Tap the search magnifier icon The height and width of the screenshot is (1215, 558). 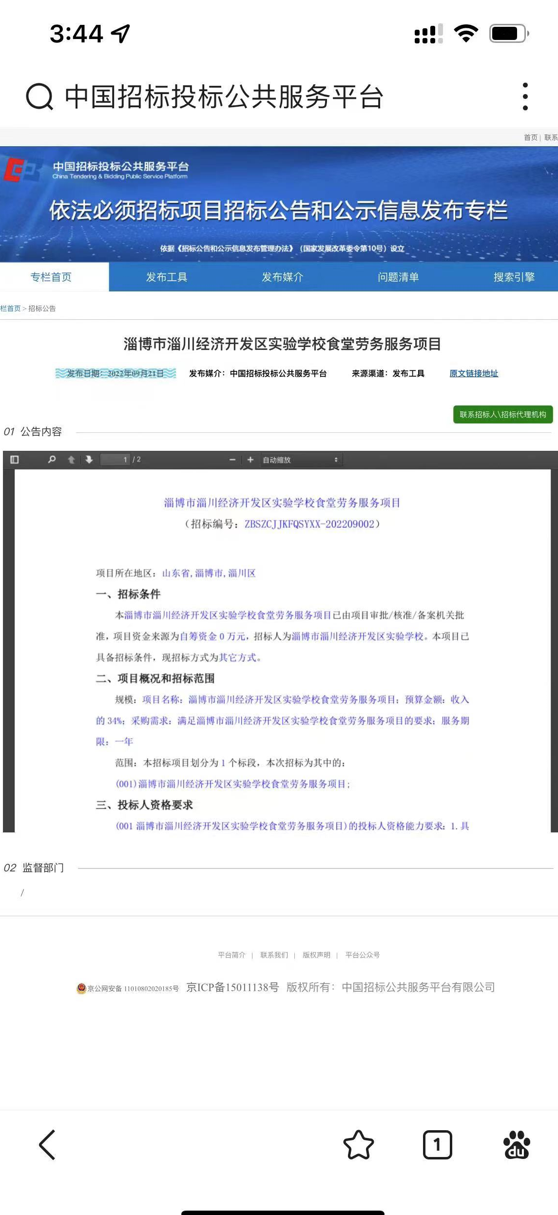tap(39, 96)
